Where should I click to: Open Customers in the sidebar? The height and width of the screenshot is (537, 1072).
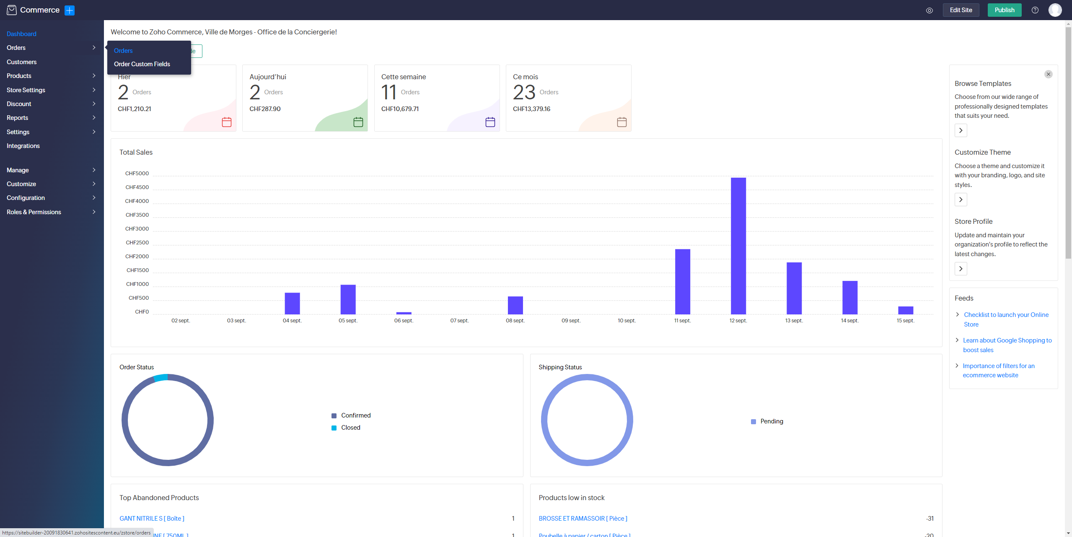click(x=22, y=62)
